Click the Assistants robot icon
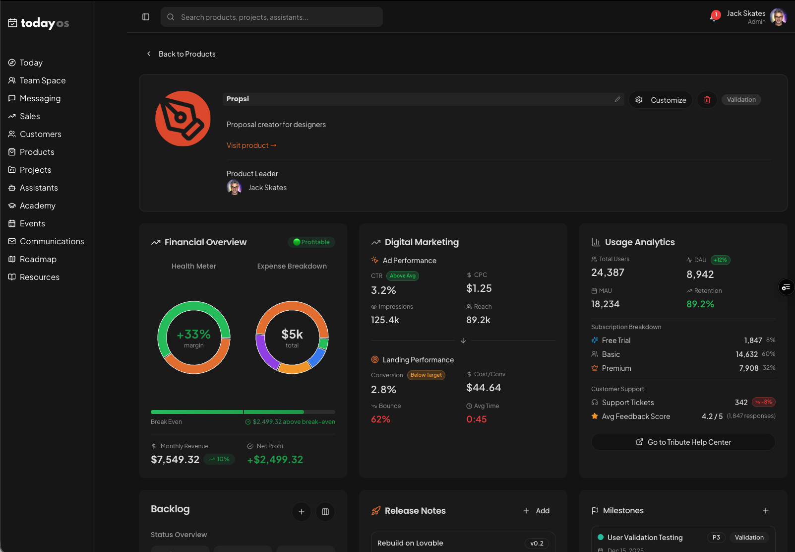Viewport: 795px width, 552px height. [x=12, y=188]
